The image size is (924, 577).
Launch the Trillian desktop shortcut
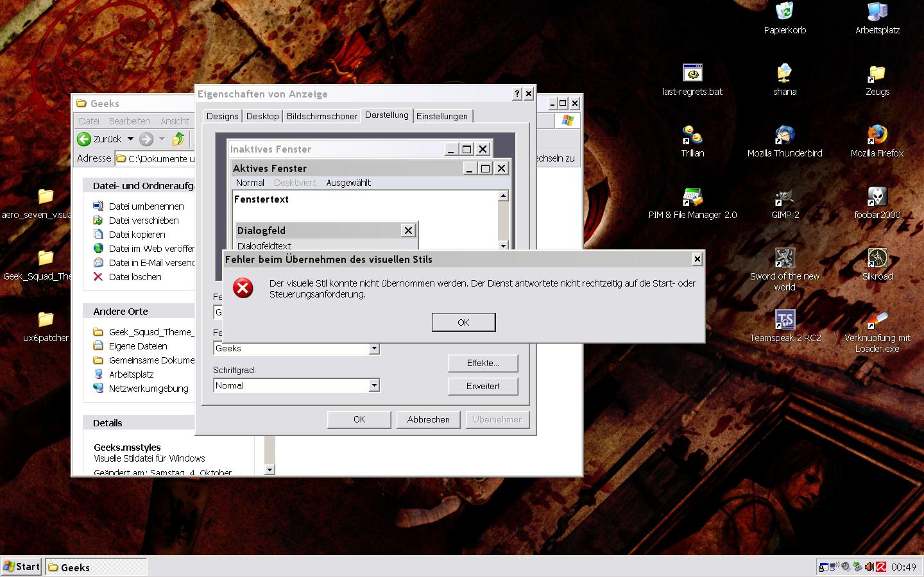click(x=692, y=136)
